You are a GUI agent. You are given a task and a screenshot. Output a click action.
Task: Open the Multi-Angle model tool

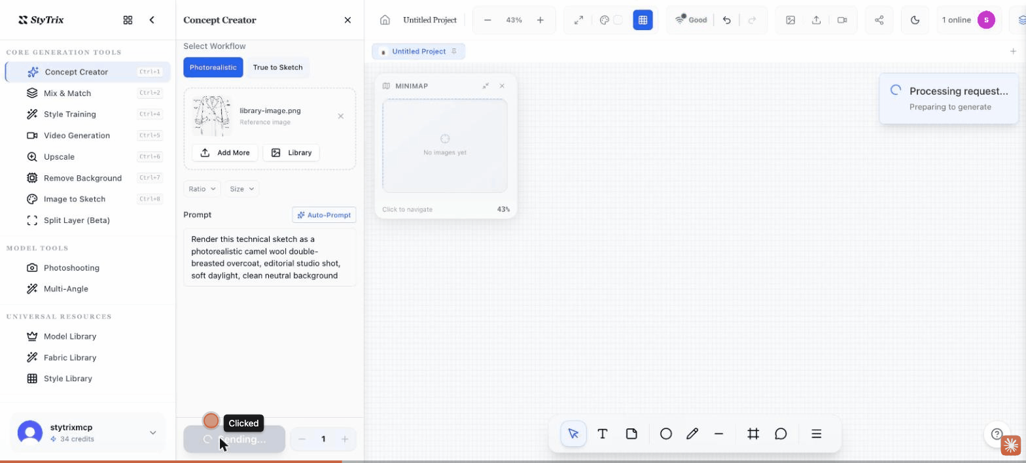coord(88,288)
